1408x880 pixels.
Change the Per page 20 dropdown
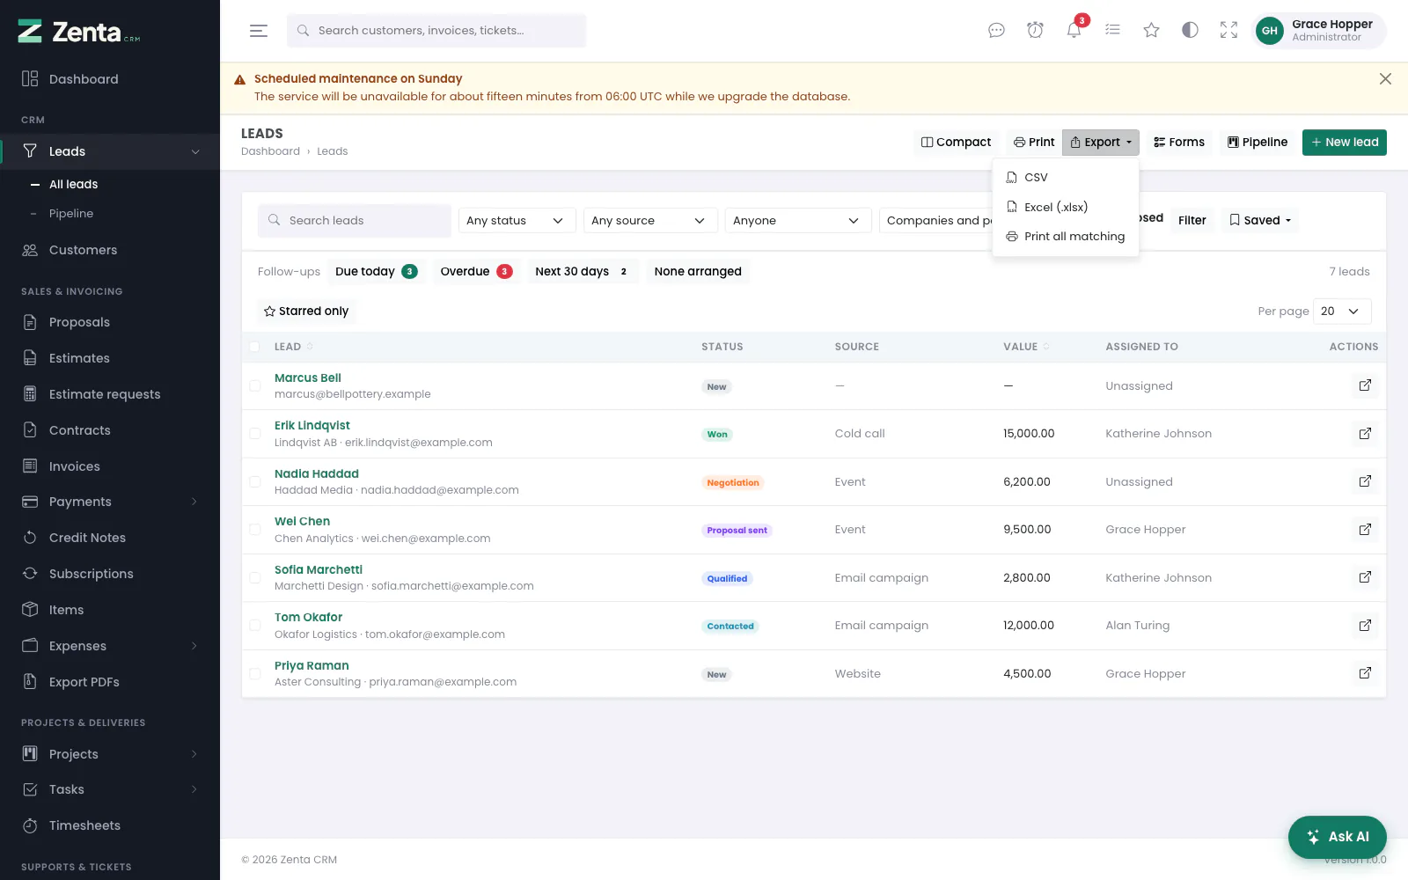(x=1341, y=312)
